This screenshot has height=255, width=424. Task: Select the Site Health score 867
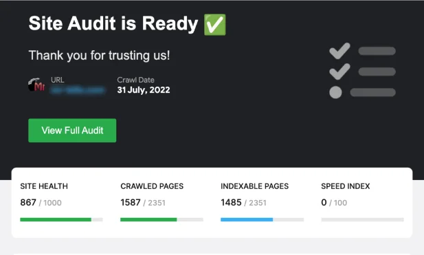[28, 202]
